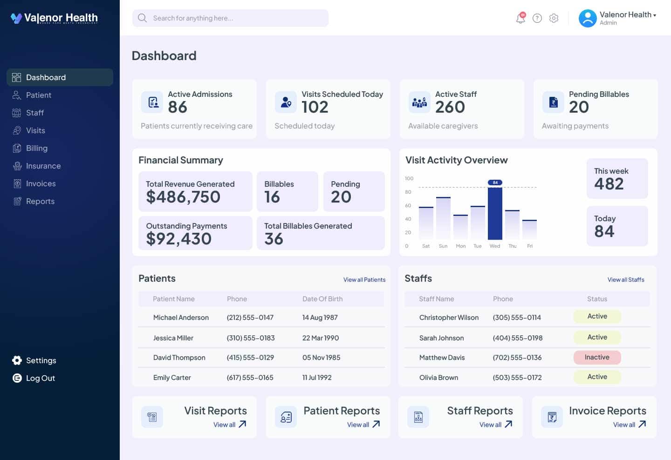Select patient Jessica Miller
Image resolution: width=671 pixels, height=460 pixels.
pos(173,338)
